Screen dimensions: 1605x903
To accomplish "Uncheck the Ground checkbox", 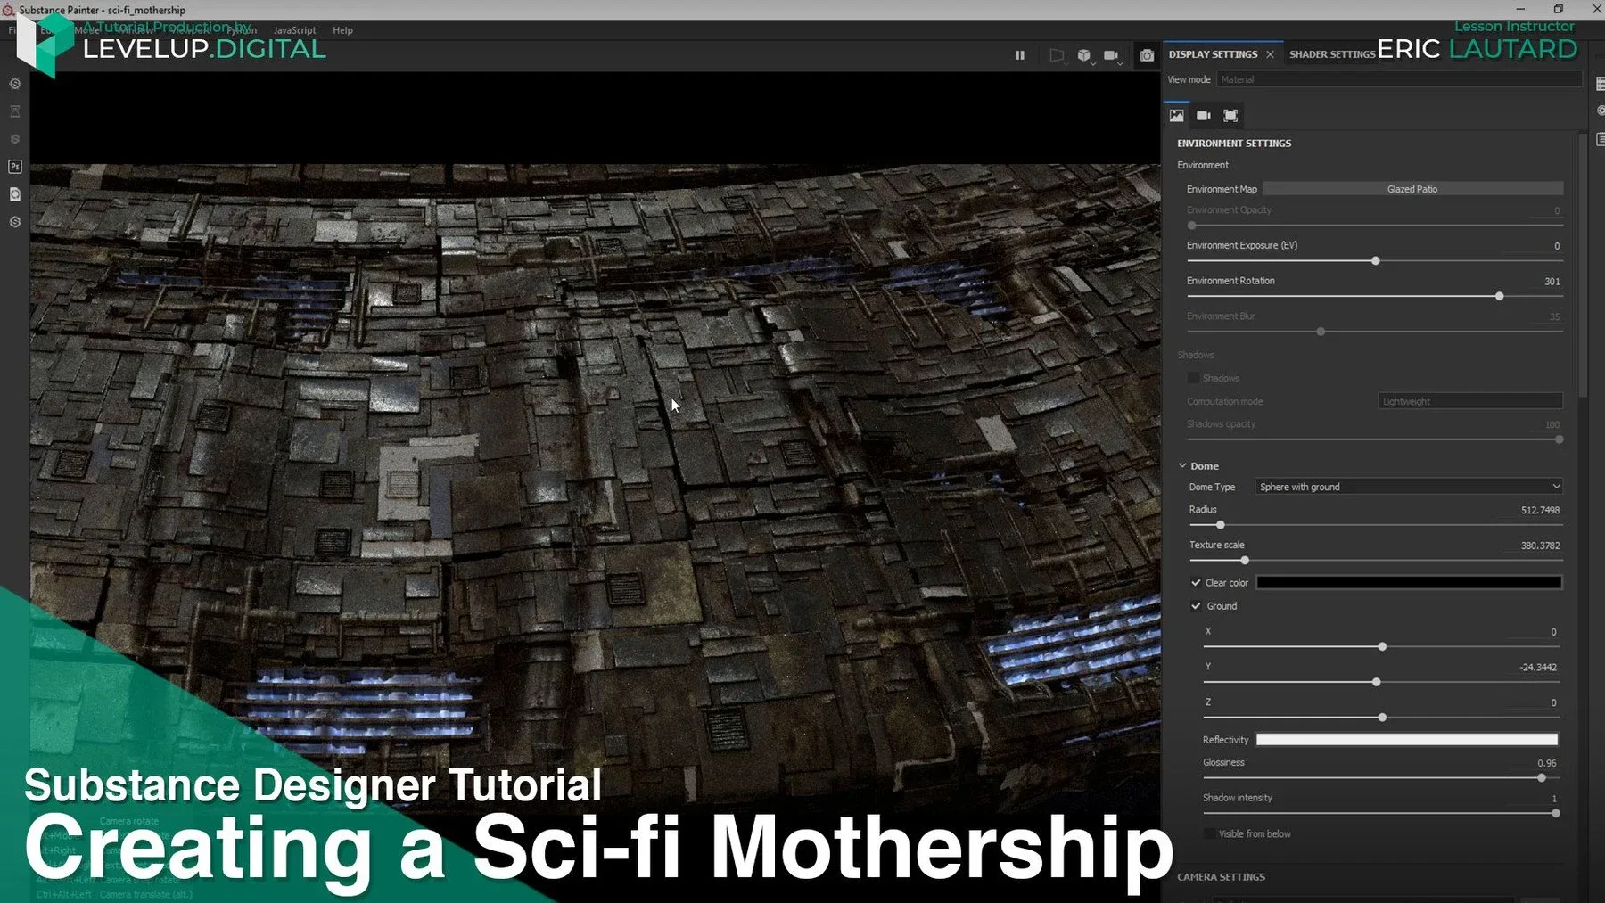I will pos(1196,606).
